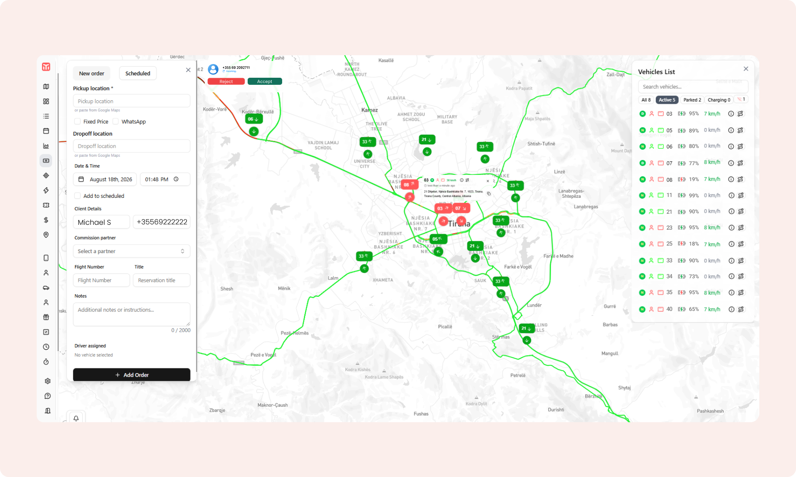The width and height of the screenshot is (796, 477).
Task: Select the Active 5 vehicle filter
Action: coord(667,100)
